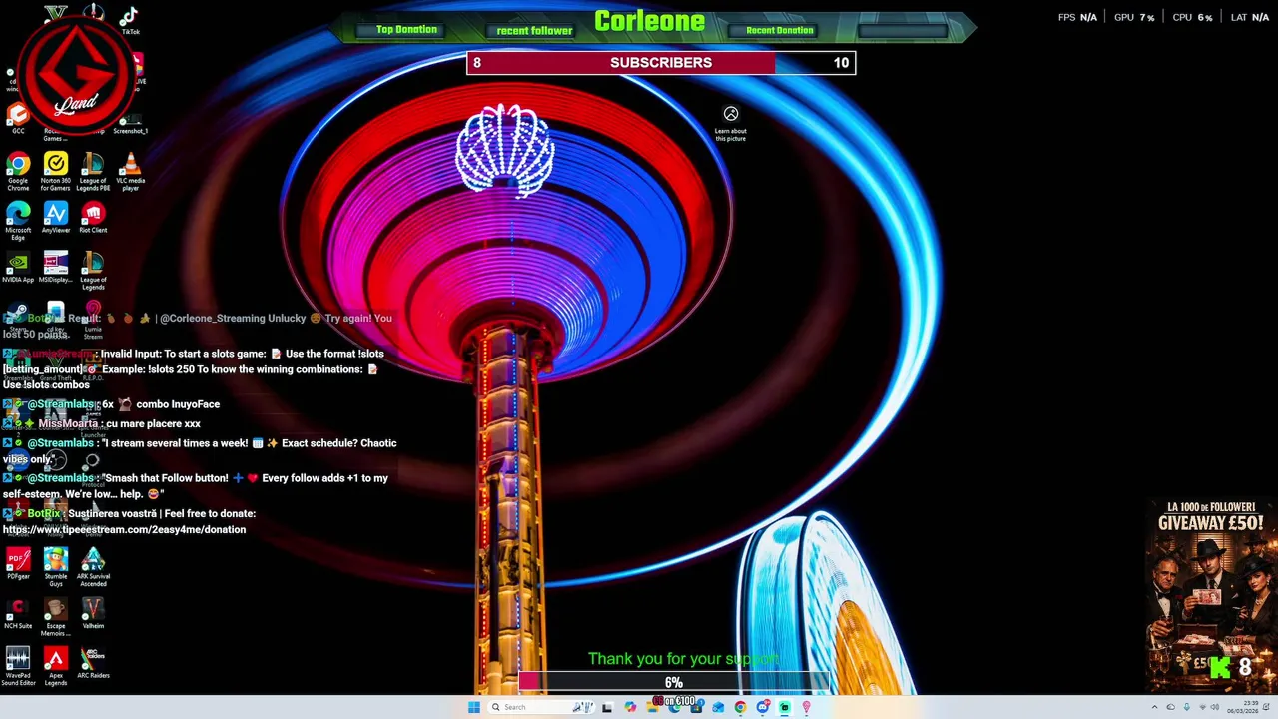Click the Top Donation overlay label
Image resolution: width=1278 pixels, height=719 pixels.
point(406,30)
